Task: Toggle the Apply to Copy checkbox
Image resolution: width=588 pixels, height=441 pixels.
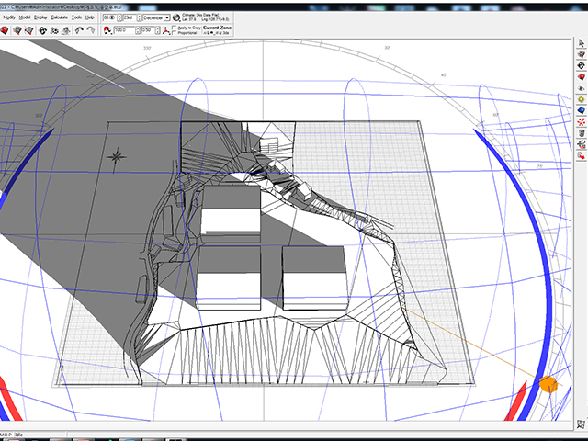Action: click(174, 28)
